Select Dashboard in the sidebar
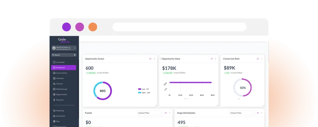 click(64, 68)
